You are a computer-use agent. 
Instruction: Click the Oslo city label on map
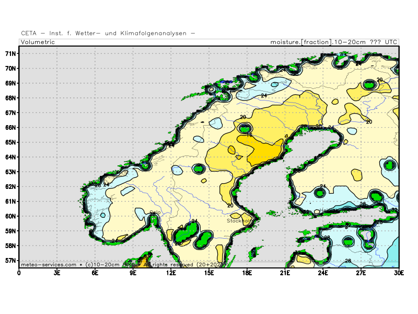155,212
